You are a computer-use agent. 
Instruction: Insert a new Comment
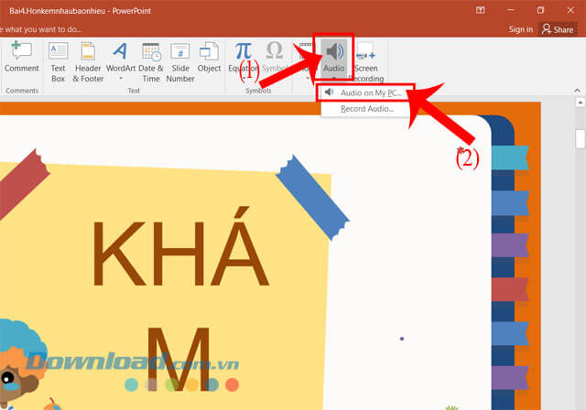tap(21, 57)
